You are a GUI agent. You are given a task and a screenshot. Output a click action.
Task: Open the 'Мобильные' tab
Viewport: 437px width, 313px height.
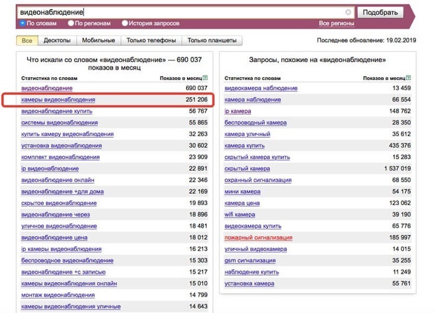point(99,40)
